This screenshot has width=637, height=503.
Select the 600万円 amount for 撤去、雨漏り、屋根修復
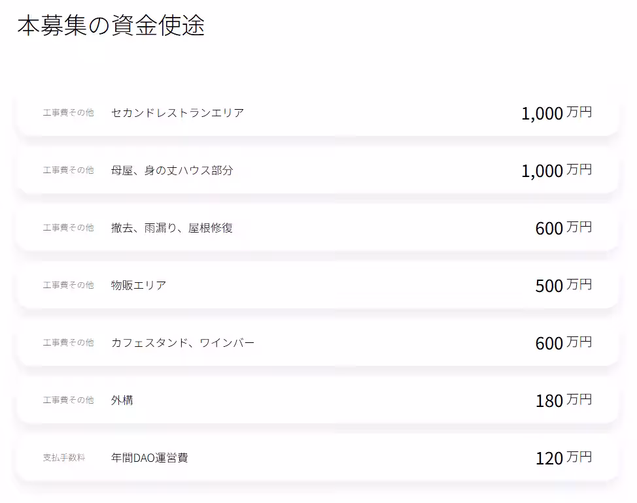point(563,228)
